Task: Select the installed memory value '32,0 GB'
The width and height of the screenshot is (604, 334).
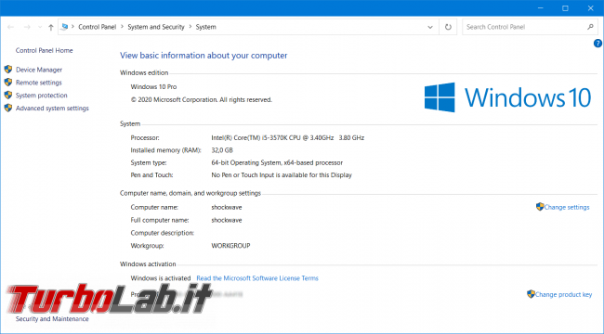Action: 222,150
